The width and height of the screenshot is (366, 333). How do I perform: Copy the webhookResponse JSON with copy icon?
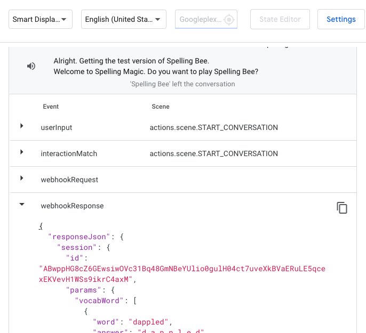[x=342, y=208]
